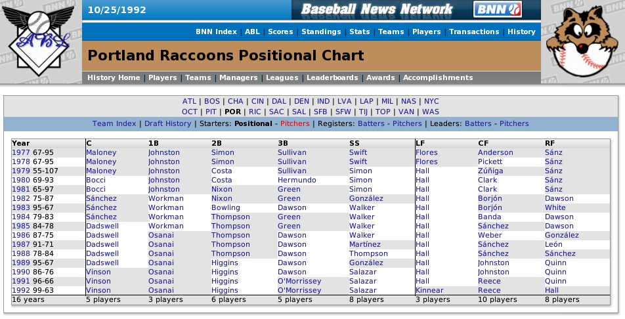The image size is (625, 319).
Task: Open Managers in the gray bar
Action: (x=238, y=77)
